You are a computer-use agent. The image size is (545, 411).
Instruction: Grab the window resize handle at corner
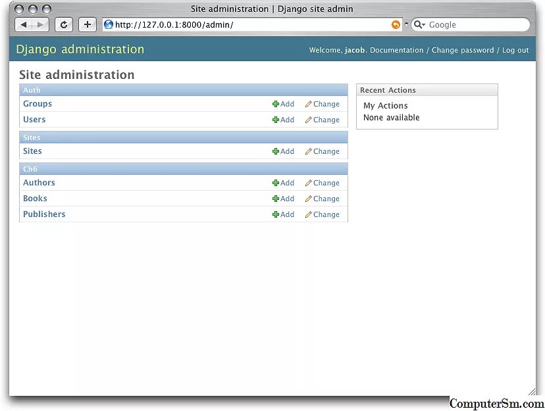tap(531, 391)
